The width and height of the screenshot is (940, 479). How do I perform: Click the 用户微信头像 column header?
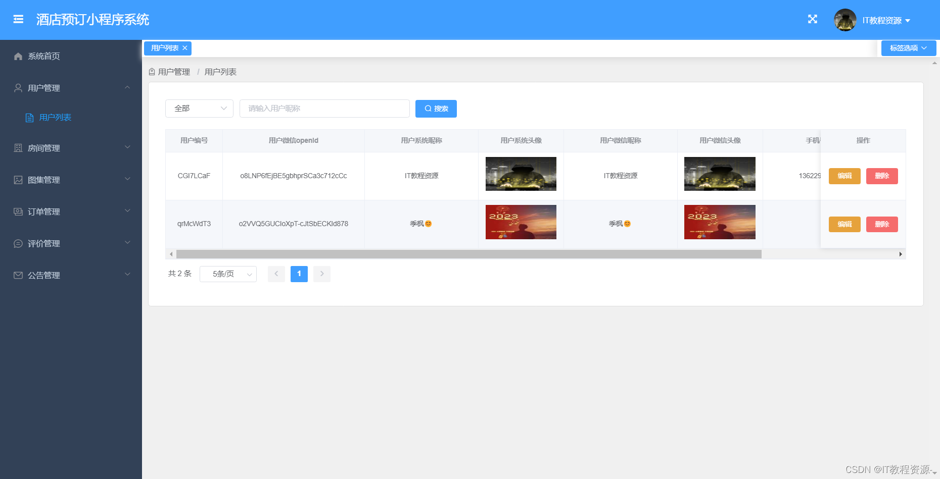pos(720,141)
